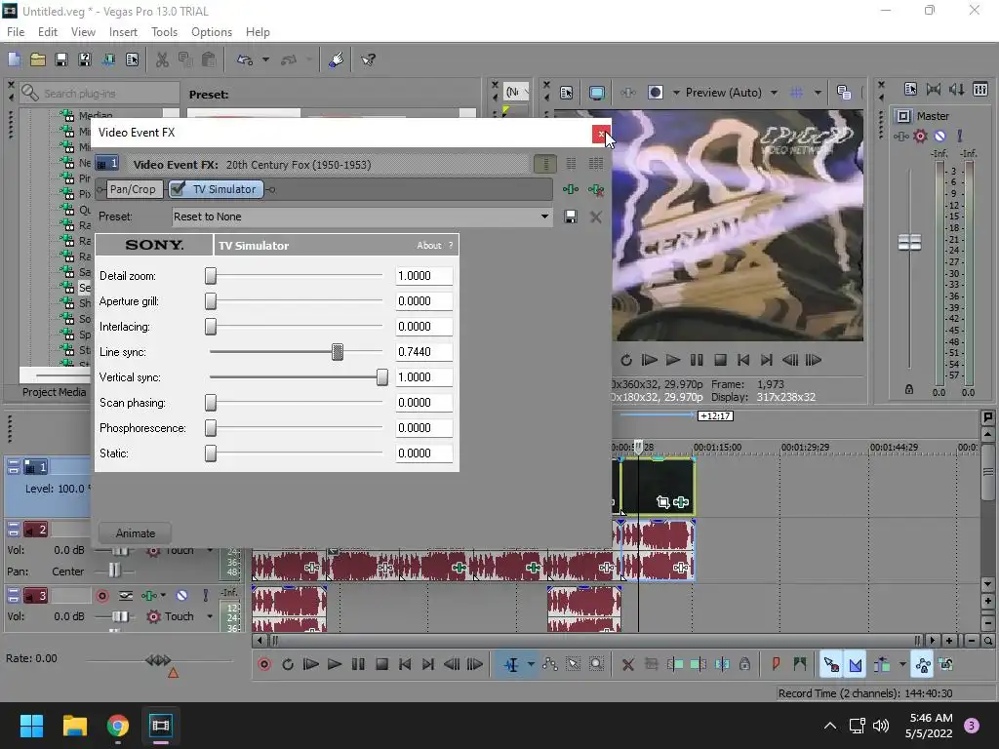Copy snapshot to clipboard icon in preview
999x749 pixels.
(x=844, y=93)
